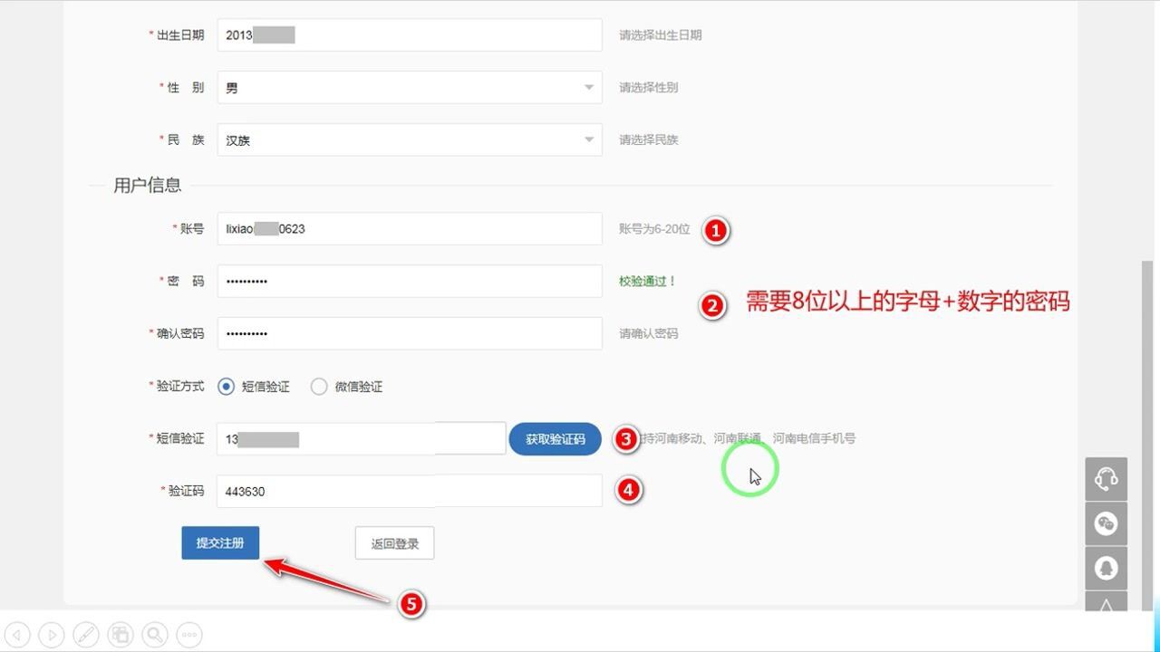Click the back arrow icon at bottom left

point(18,634)
